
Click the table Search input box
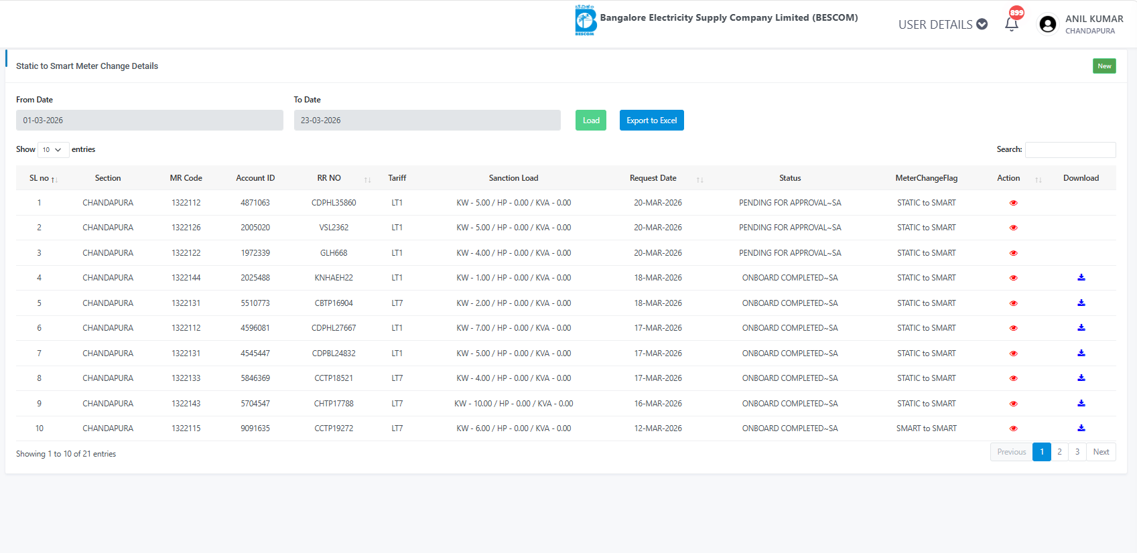pyautogui.click(x=1070, y=149)
